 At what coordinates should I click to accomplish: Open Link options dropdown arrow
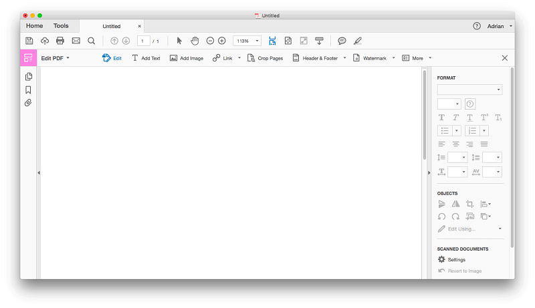click(x=239, y=58)
